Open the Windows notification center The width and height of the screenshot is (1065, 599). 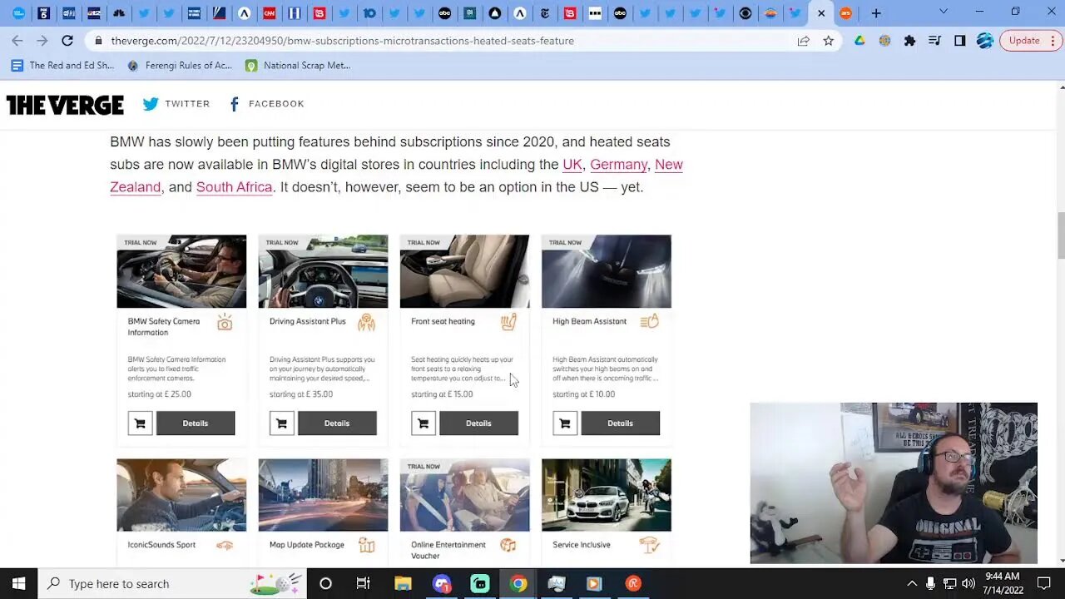coord(1044,583)
